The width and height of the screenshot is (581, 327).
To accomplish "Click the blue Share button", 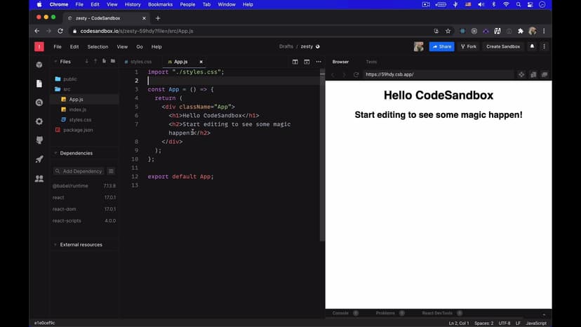I will [x=442, y=46].
